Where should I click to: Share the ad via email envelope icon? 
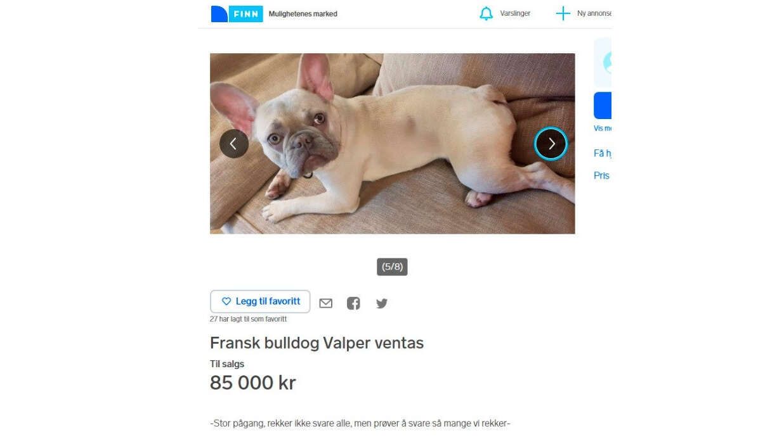325,303
